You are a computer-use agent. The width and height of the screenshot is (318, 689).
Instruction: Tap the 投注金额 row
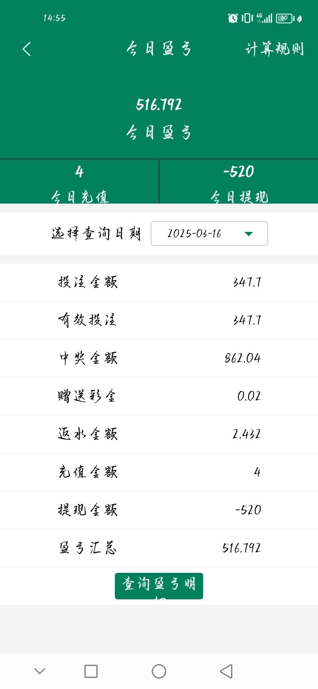[x=159, y=282]
